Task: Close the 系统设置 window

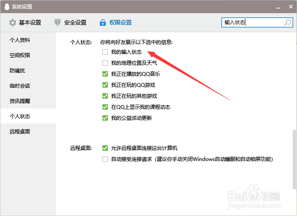Action: point(291,7)
